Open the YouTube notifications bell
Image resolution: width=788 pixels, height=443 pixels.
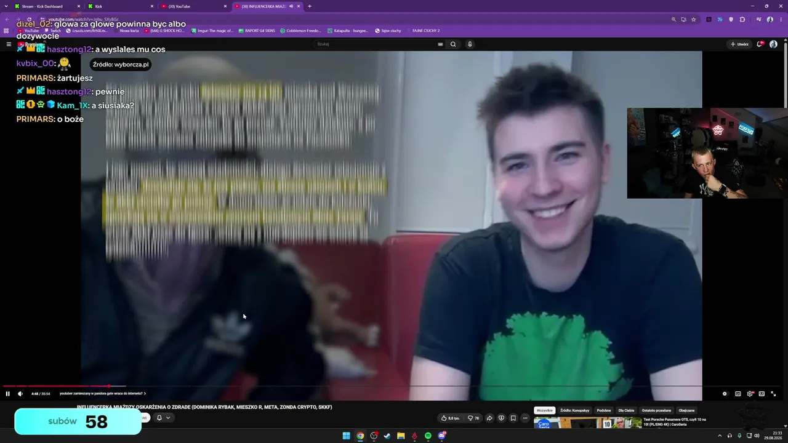point(760,44)
